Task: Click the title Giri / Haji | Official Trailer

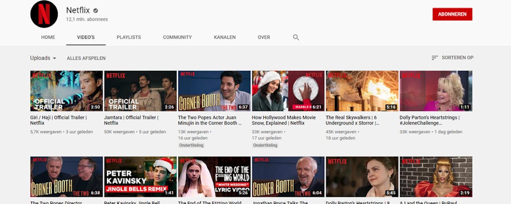Action: [x=59, y=121]
